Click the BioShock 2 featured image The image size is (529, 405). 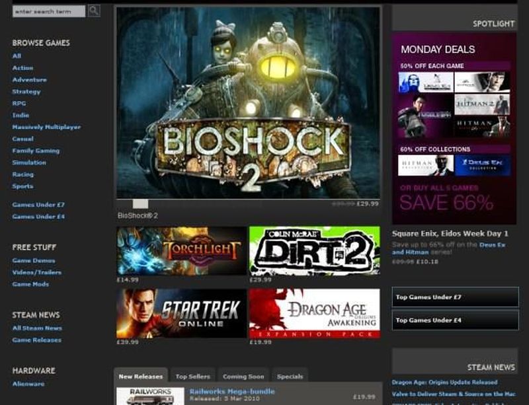click(x=248, y=102)
